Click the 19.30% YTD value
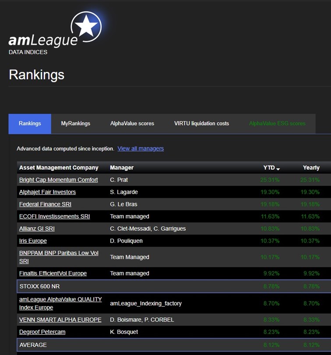Viewport: 331px width, 355px height. (x=270, y=192)
